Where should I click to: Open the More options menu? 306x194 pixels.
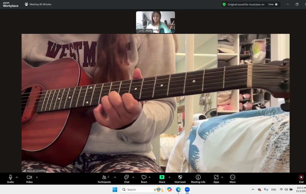click(232, 178)
